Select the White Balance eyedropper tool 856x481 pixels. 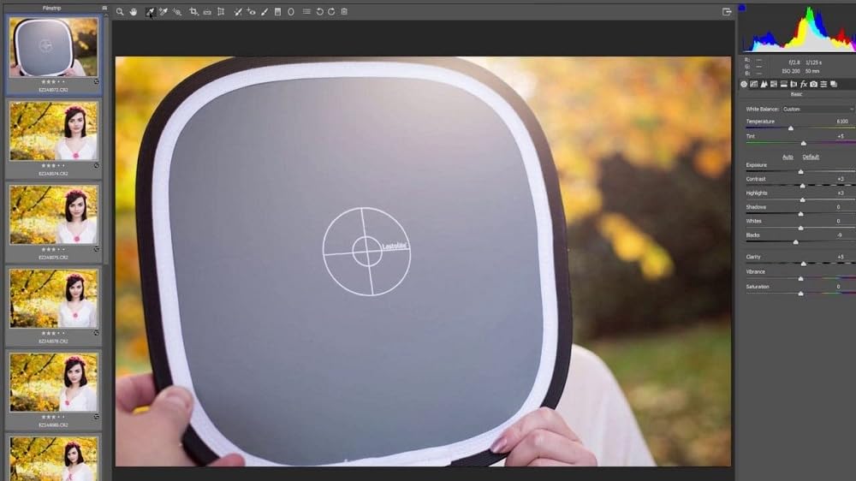[149, 12]
